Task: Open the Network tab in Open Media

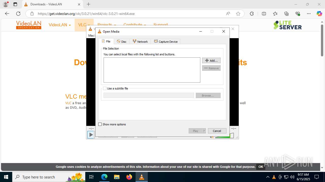Action: tap(140, 41)
